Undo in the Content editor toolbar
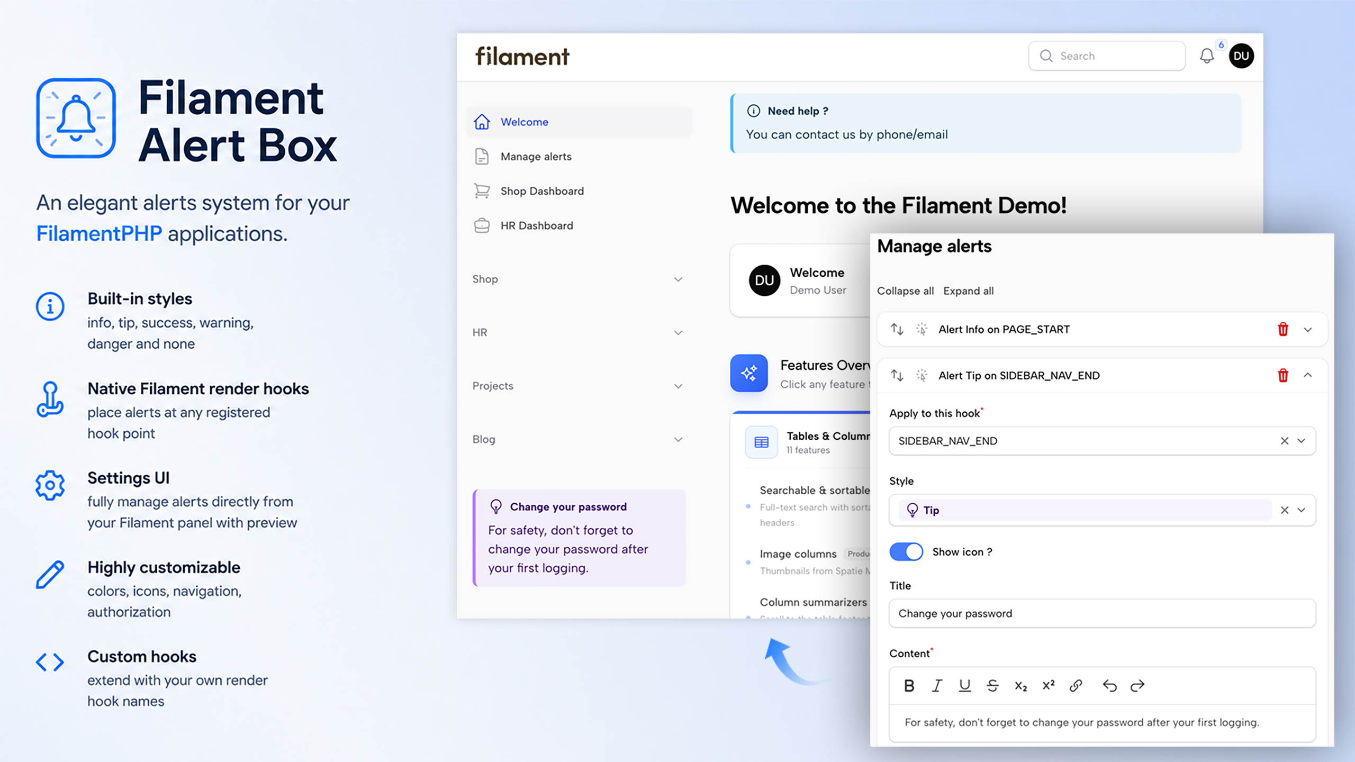Screen dimensions: 1355x762 pyautogui.click(x=1109, y=686)
